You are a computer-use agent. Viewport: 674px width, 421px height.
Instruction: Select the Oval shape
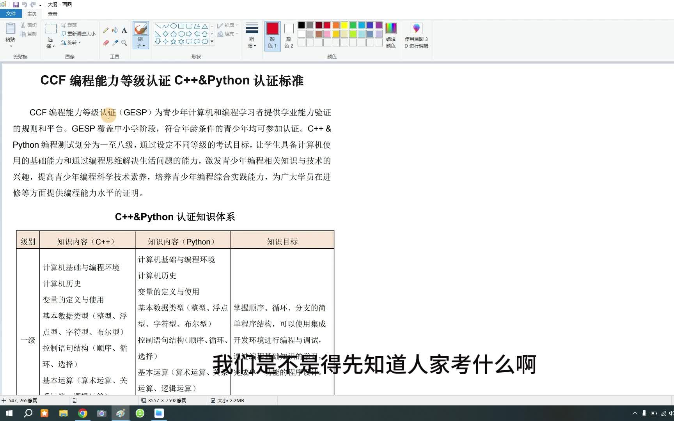click(x=173, y=26)
